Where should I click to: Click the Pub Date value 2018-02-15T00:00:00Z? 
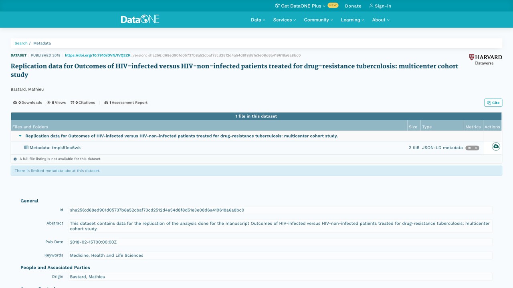point(280,242)
